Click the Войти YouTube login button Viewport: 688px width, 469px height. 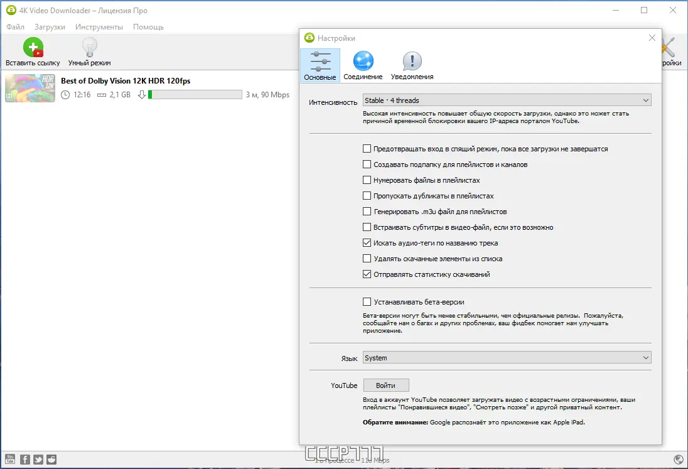click(386, 385)
